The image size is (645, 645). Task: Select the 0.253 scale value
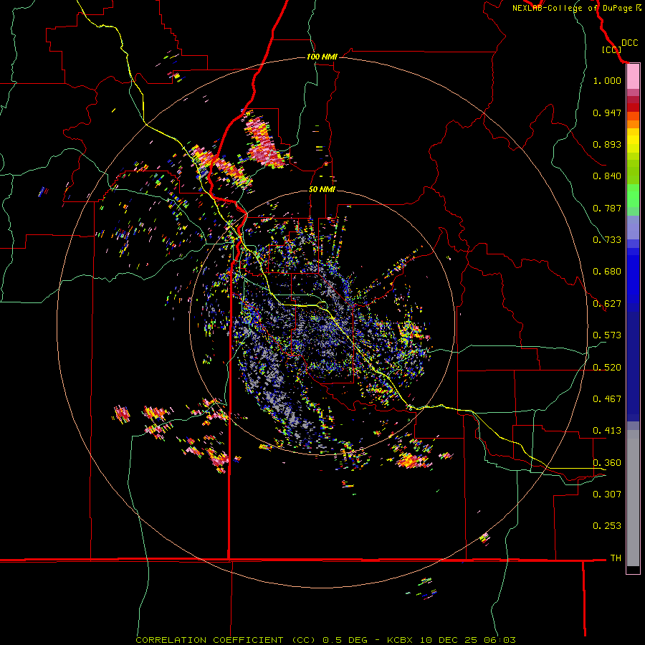coord(607,526)
